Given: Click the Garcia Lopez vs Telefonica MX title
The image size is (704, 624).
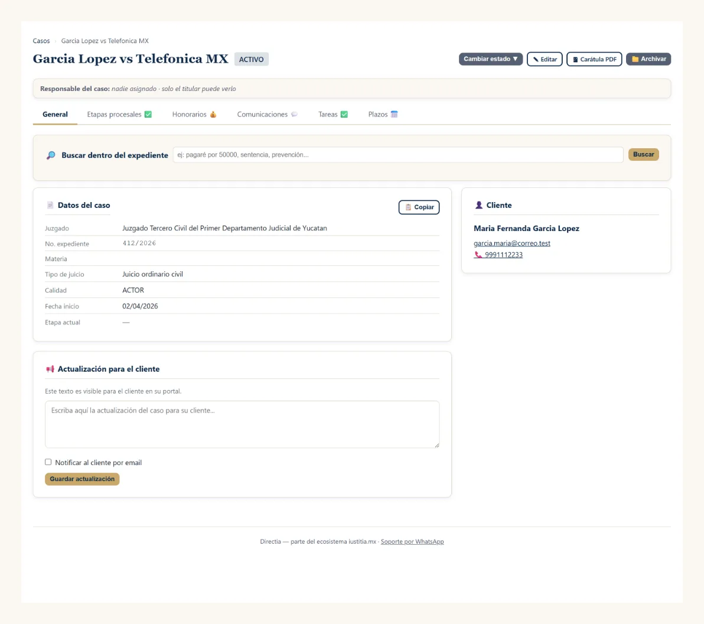Looking at the screenshot, I should click(131, 59).
